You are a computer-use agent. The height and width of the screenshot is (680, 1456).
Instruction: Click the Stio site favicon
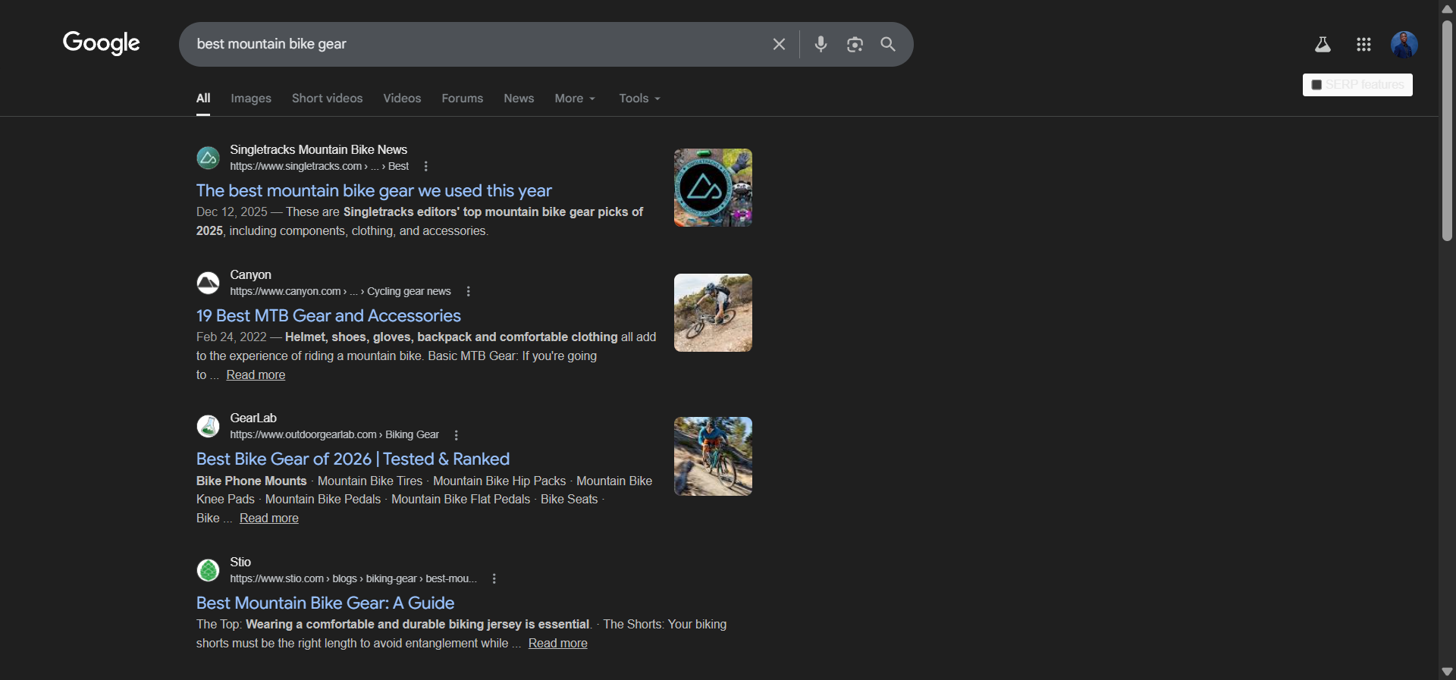[x=208, y=570]
